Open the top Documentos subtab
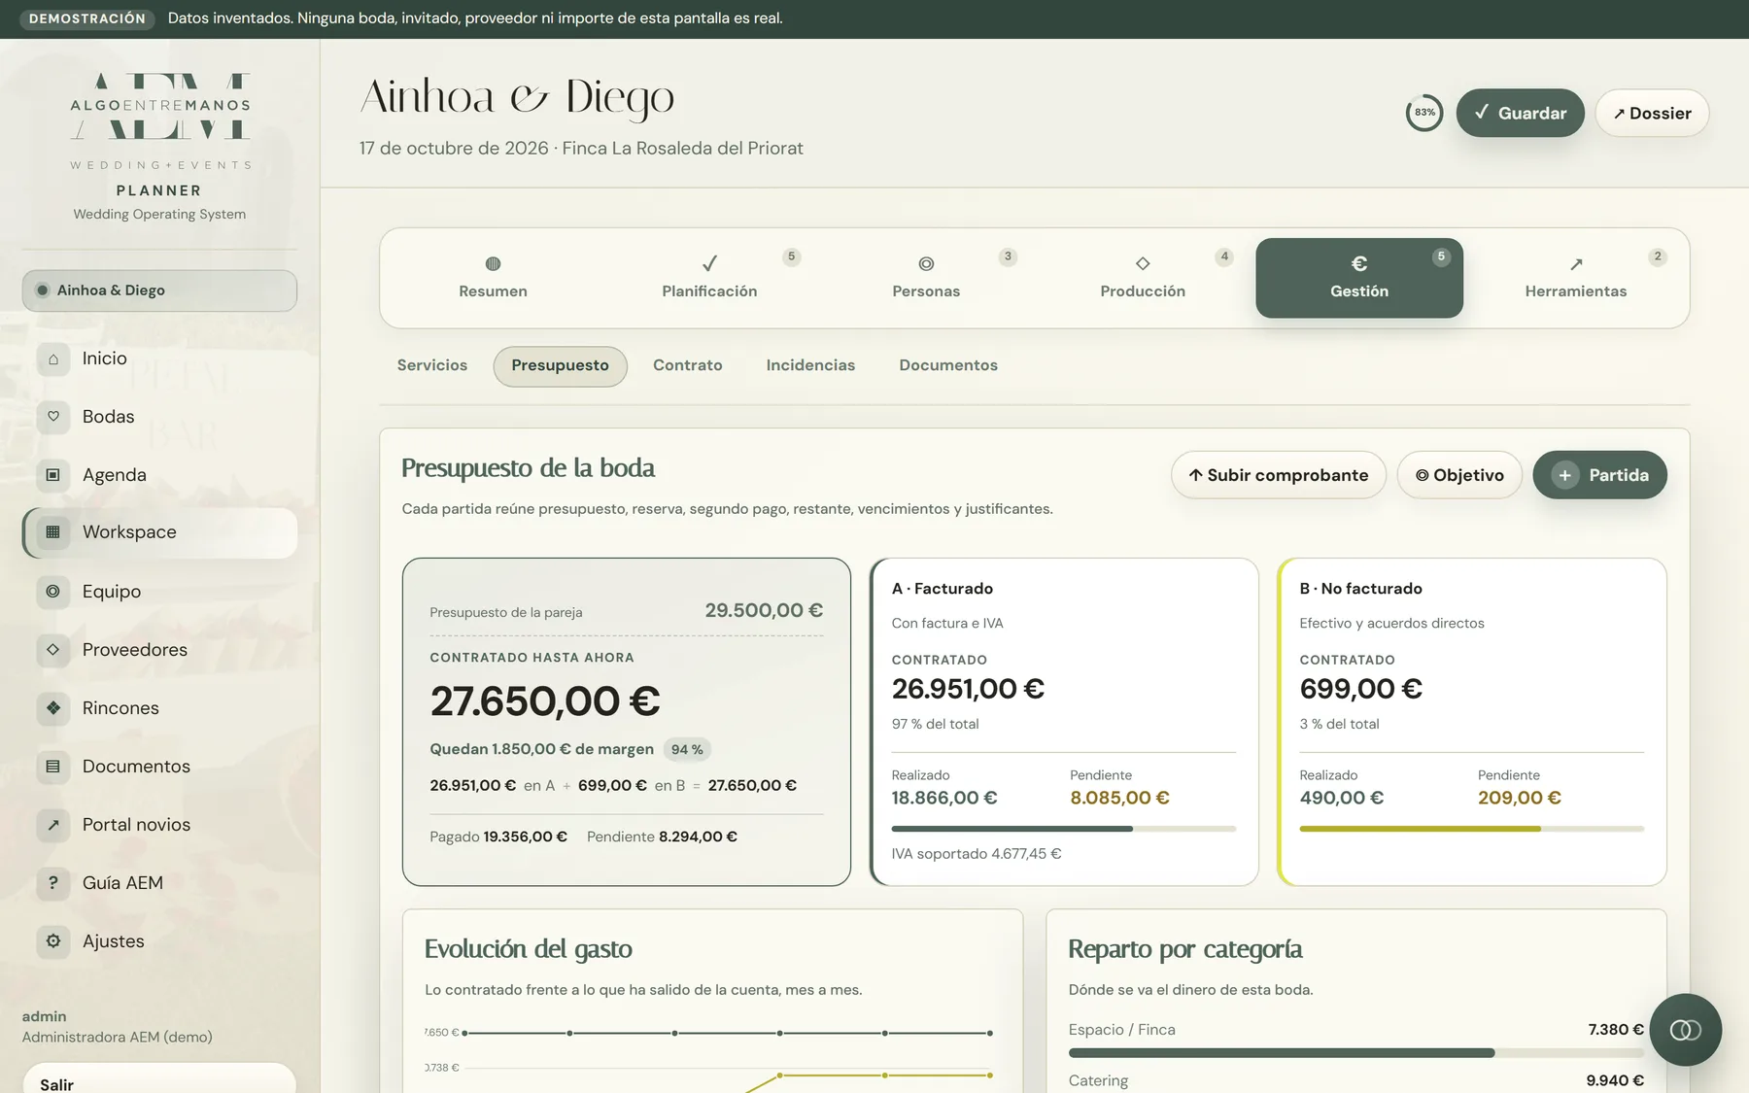1749x1093 pixels. click(x=948, y=365)
